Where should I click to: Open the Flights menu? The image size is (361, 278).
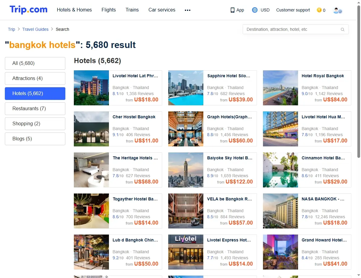109,10
